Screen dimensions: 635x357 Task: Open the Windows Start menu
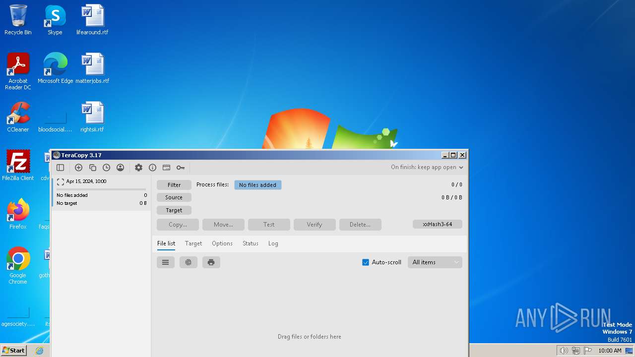coord(13,350)
